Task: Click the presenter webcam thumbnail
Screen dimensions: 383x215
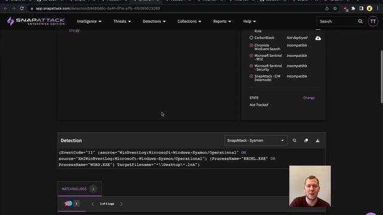Action: pyautogui.click(x=310, y=186)
